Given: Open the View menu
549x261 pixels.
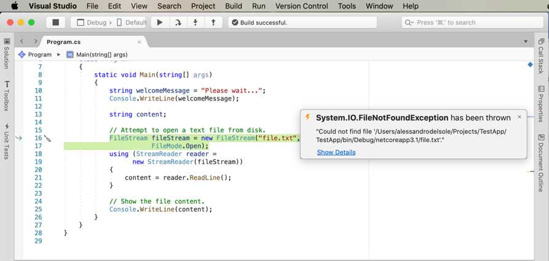Looking at the screenshot, I should [139, 6].
